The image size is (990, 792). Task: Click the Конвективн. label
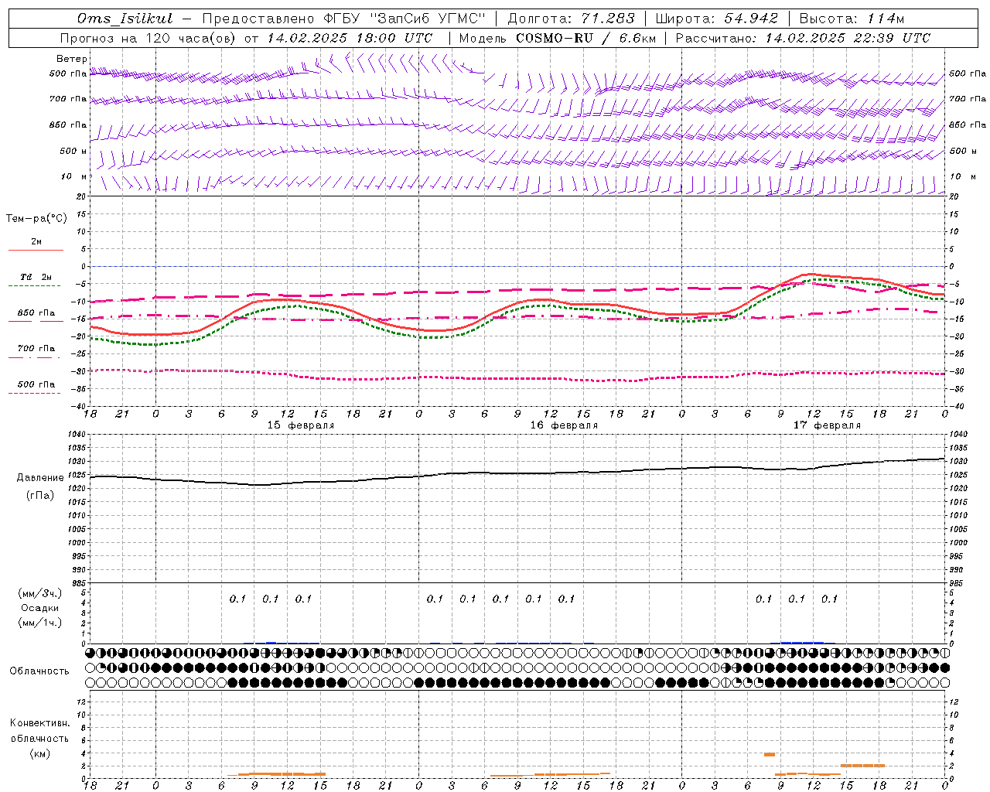39,723
